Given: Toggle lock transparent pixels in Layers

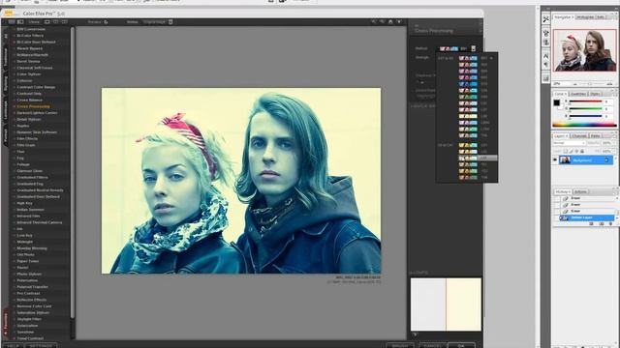Looking at the screenshot, I should [x=566, y=151].
